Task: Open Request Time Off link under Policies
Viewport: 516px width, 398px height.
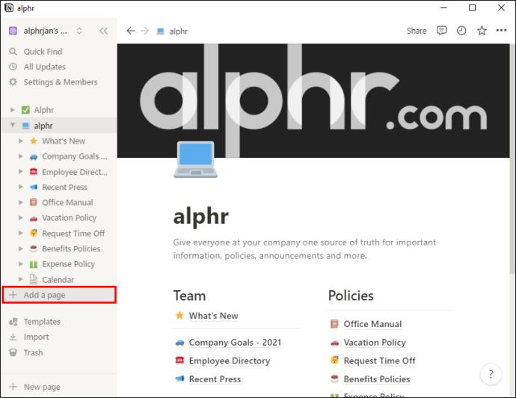Action: pyautogui.click(x=379, y=361)
